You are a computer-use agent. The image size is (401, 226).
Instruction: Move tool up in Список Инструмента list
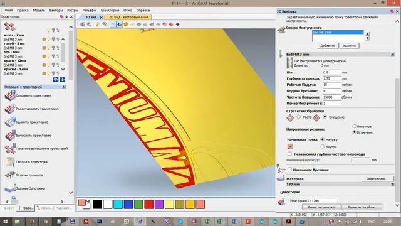368,33
